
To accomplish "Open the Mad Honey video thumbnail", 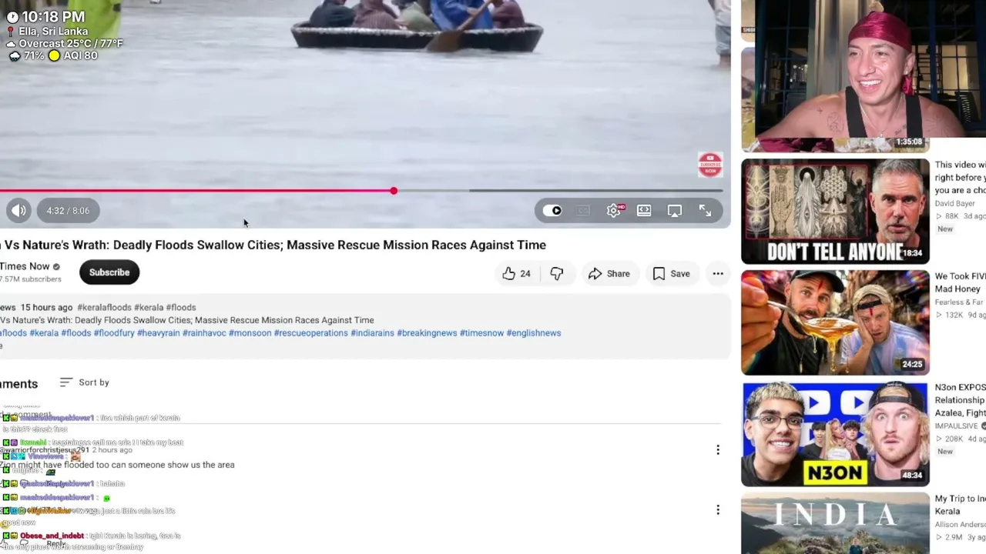I will 835,322.
